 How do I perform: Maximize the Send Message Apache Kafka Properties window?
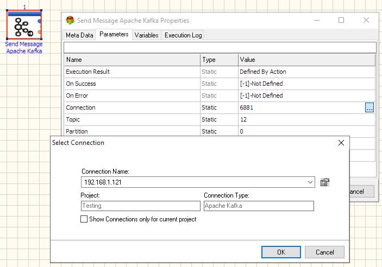click(x=341, y=20)
